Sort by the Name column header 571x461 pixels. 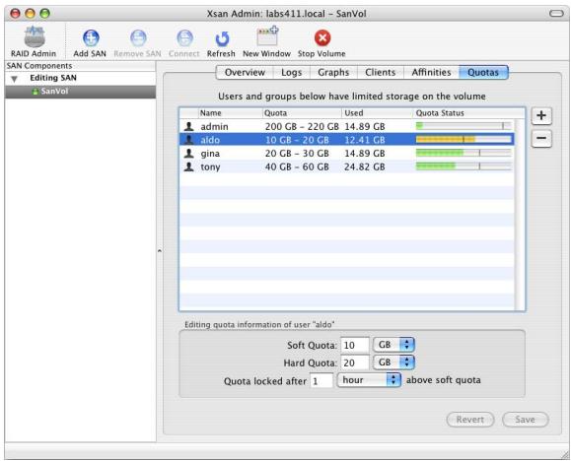(x=231, y=113)
